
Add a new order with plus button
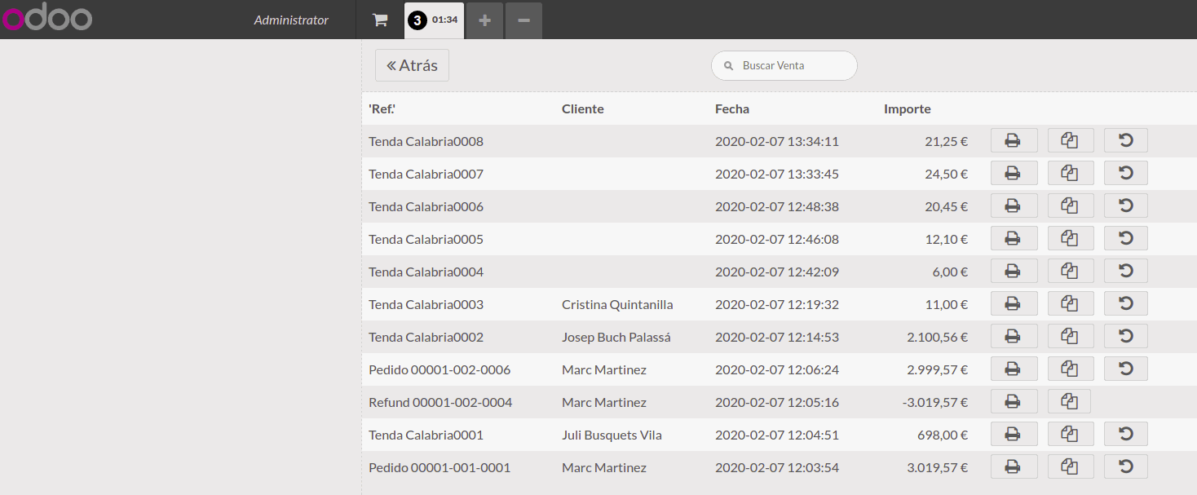point(484,20)
